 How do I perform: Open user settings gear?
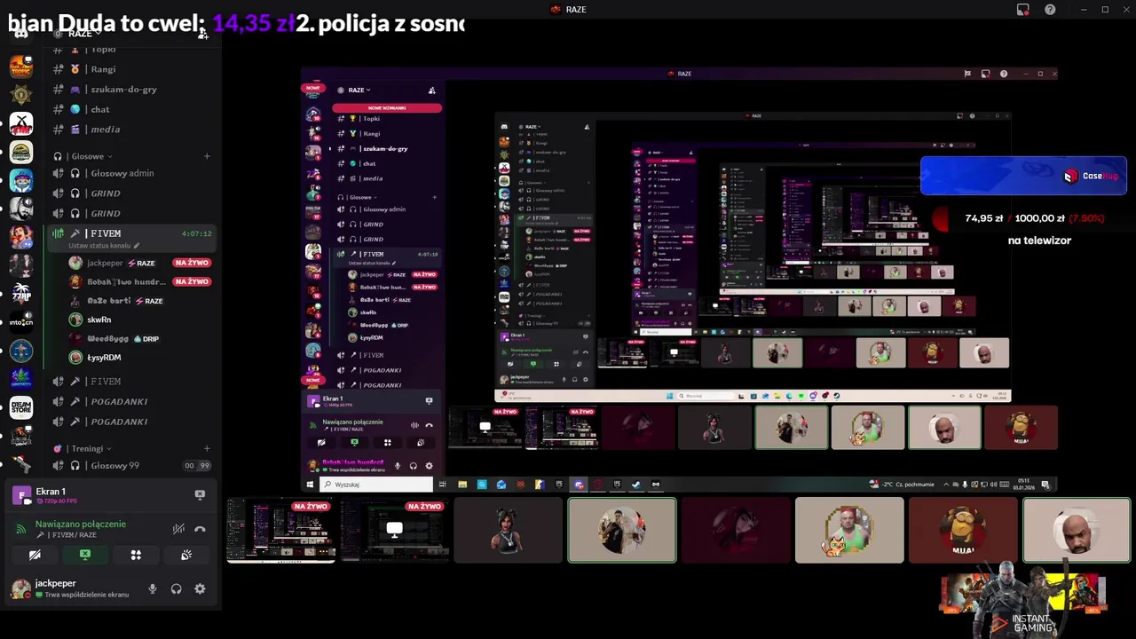coord(200,588)
